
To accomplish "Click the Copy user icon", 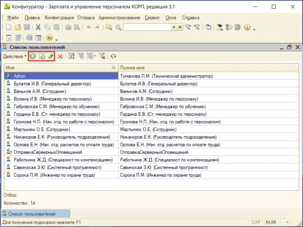I will pyautogui.click(x=42, y=56).
